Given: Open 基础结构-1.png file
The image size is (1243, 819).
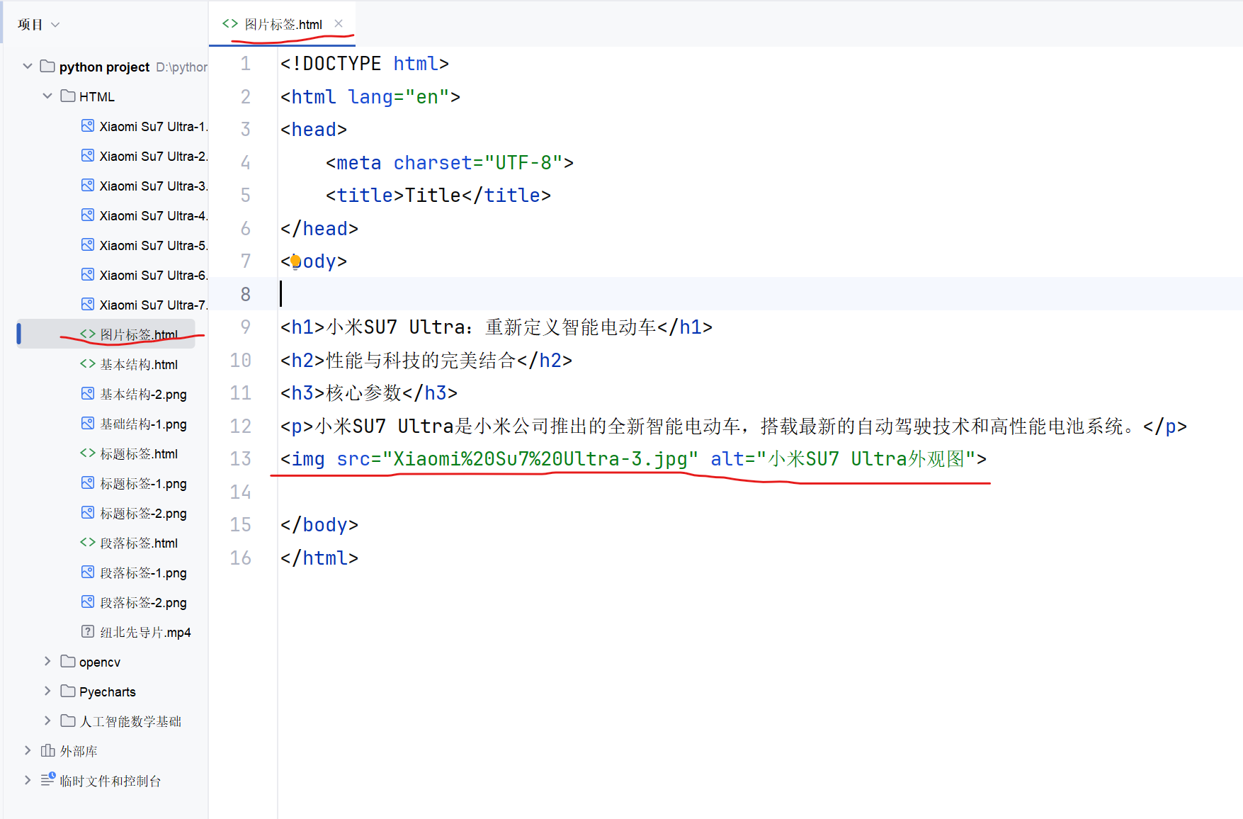Looking at the screenshot, I should 144,424.
